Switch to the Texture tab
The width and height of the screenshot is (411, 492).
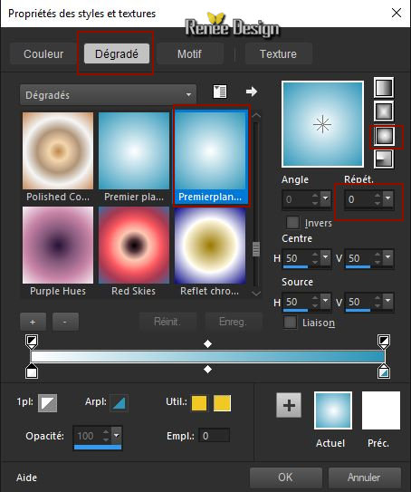[x=278, y=54]
